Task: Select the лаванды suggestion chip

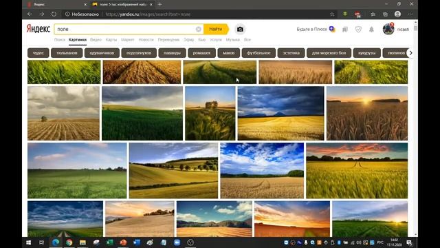Action: [x=172, y=53]
